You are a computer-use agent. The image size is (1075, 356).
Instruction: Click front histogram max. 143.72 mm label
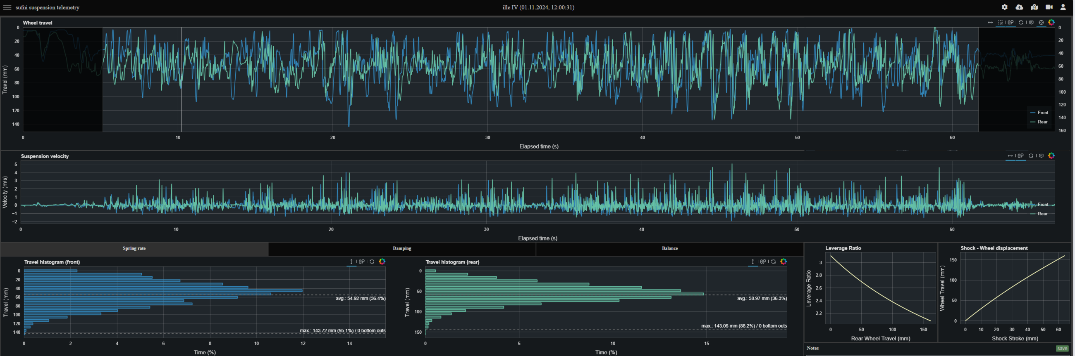(343, 330)
